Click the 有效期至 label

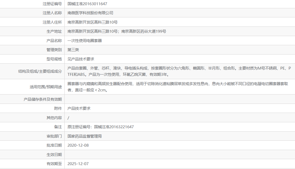(x=54, y=164)
